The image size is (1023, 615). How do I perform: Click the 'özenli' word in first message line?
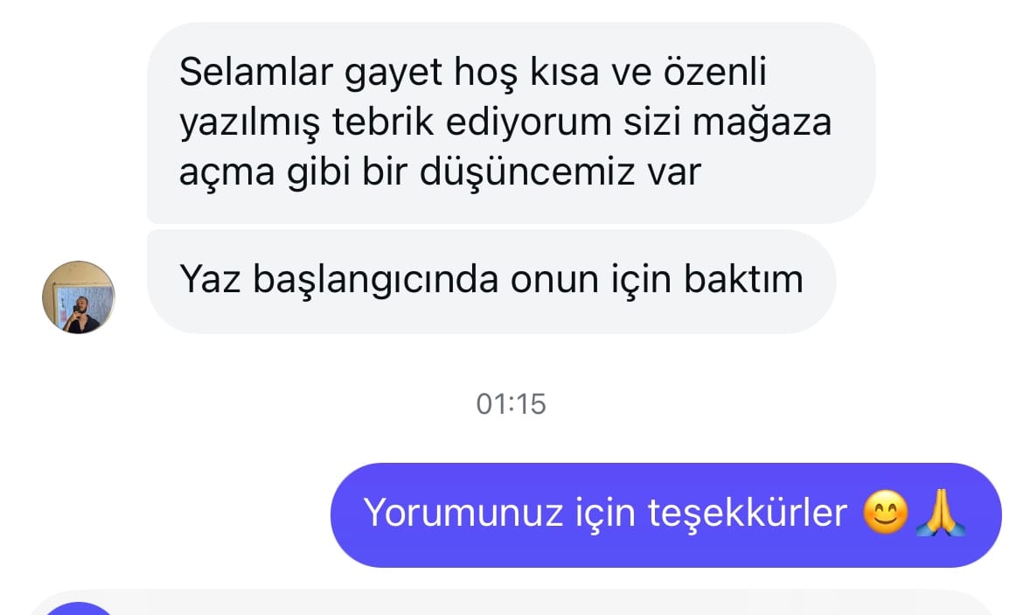pyautogui.click(x=715, y=72)
